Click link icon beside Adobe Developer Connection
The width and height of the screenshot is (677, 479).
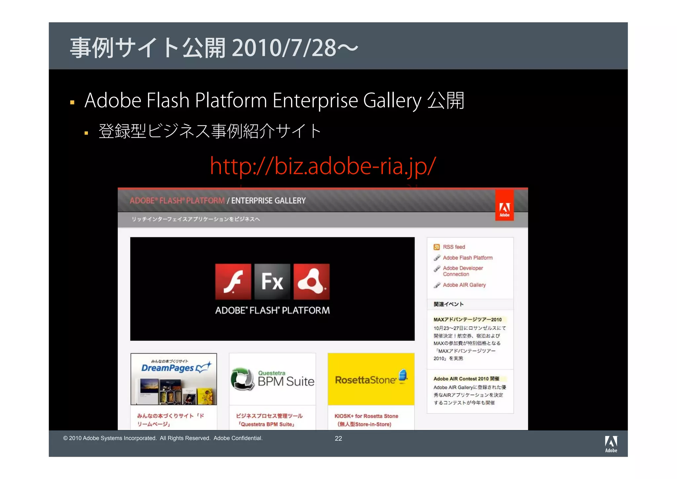pos(437,268)
